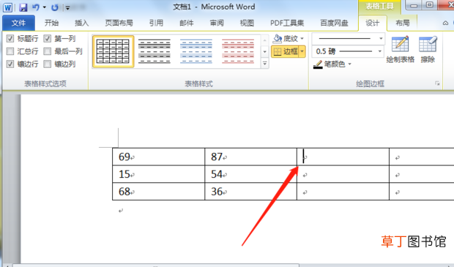Enable the 最后一列 checkbox
This screenshot has width=454, height=267.
pos(47,51)
